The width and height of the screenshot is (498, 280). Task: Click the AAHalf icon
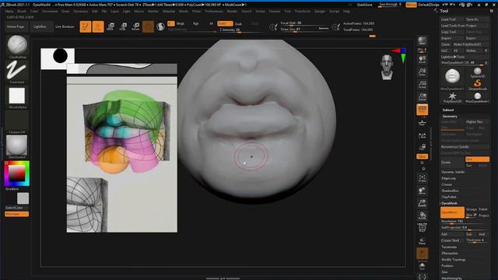point(422,97)
